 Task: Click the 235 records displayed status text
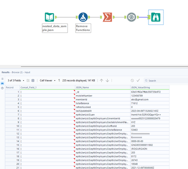click(78, 80)
